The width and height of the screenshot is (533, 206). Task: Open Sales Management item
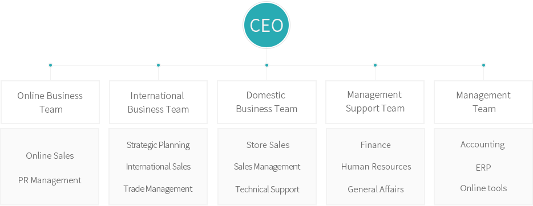click(x=267, y=167)
